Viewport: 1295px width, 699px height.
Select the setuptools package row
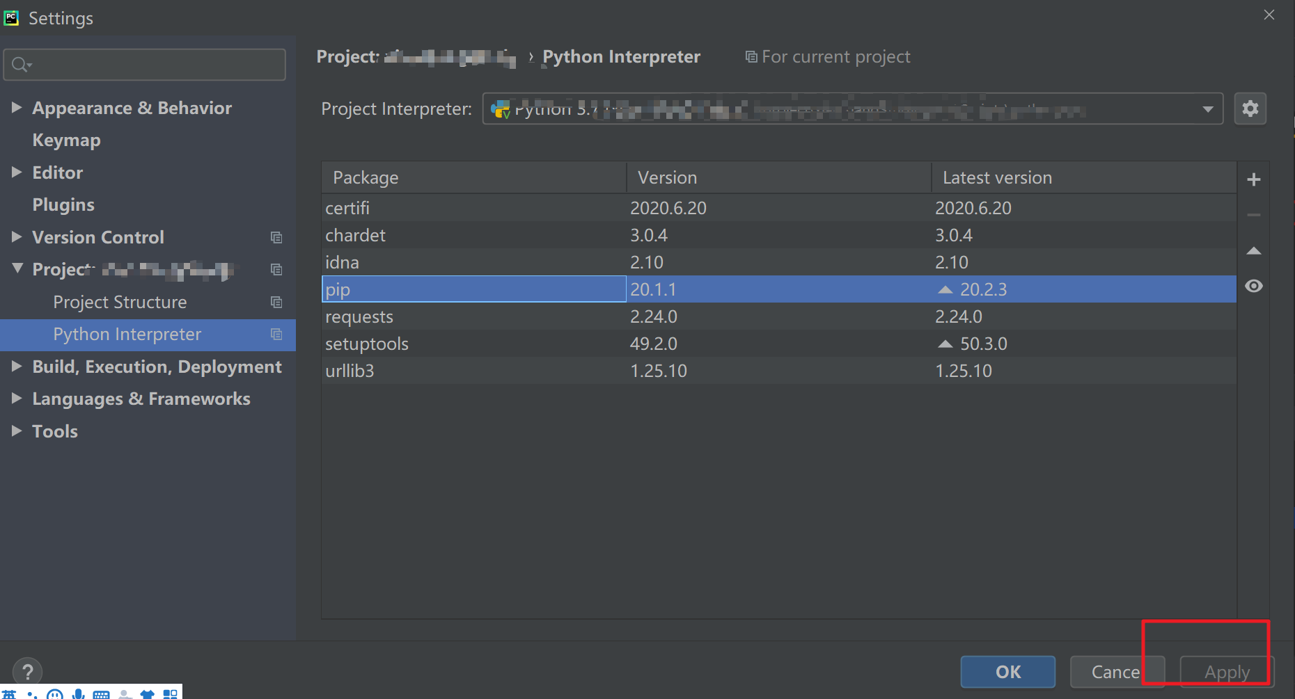(779, 344)
